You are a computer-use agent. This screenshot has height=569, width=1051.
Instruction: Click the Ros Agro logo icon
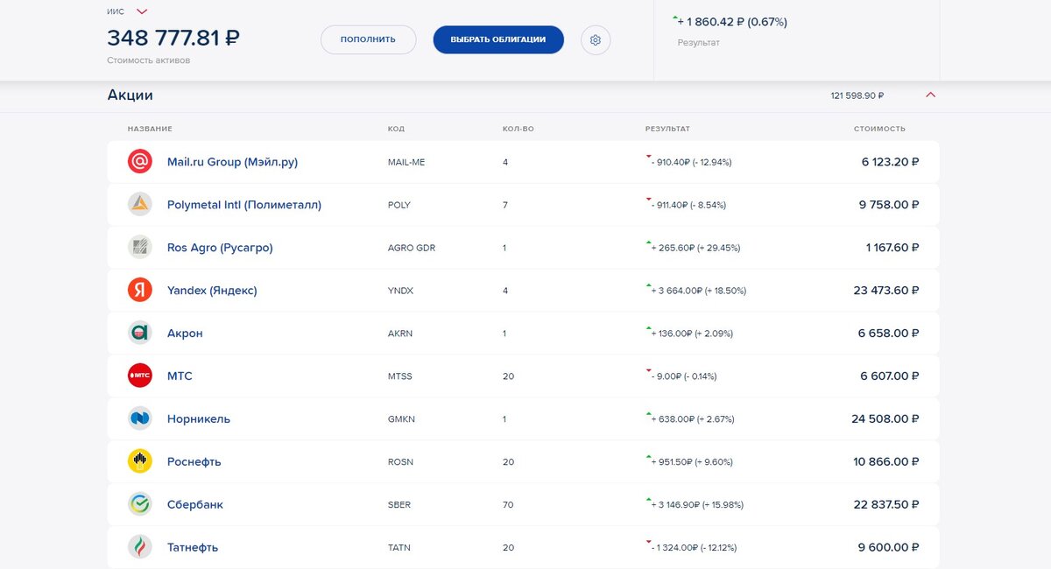click(140, 248)
